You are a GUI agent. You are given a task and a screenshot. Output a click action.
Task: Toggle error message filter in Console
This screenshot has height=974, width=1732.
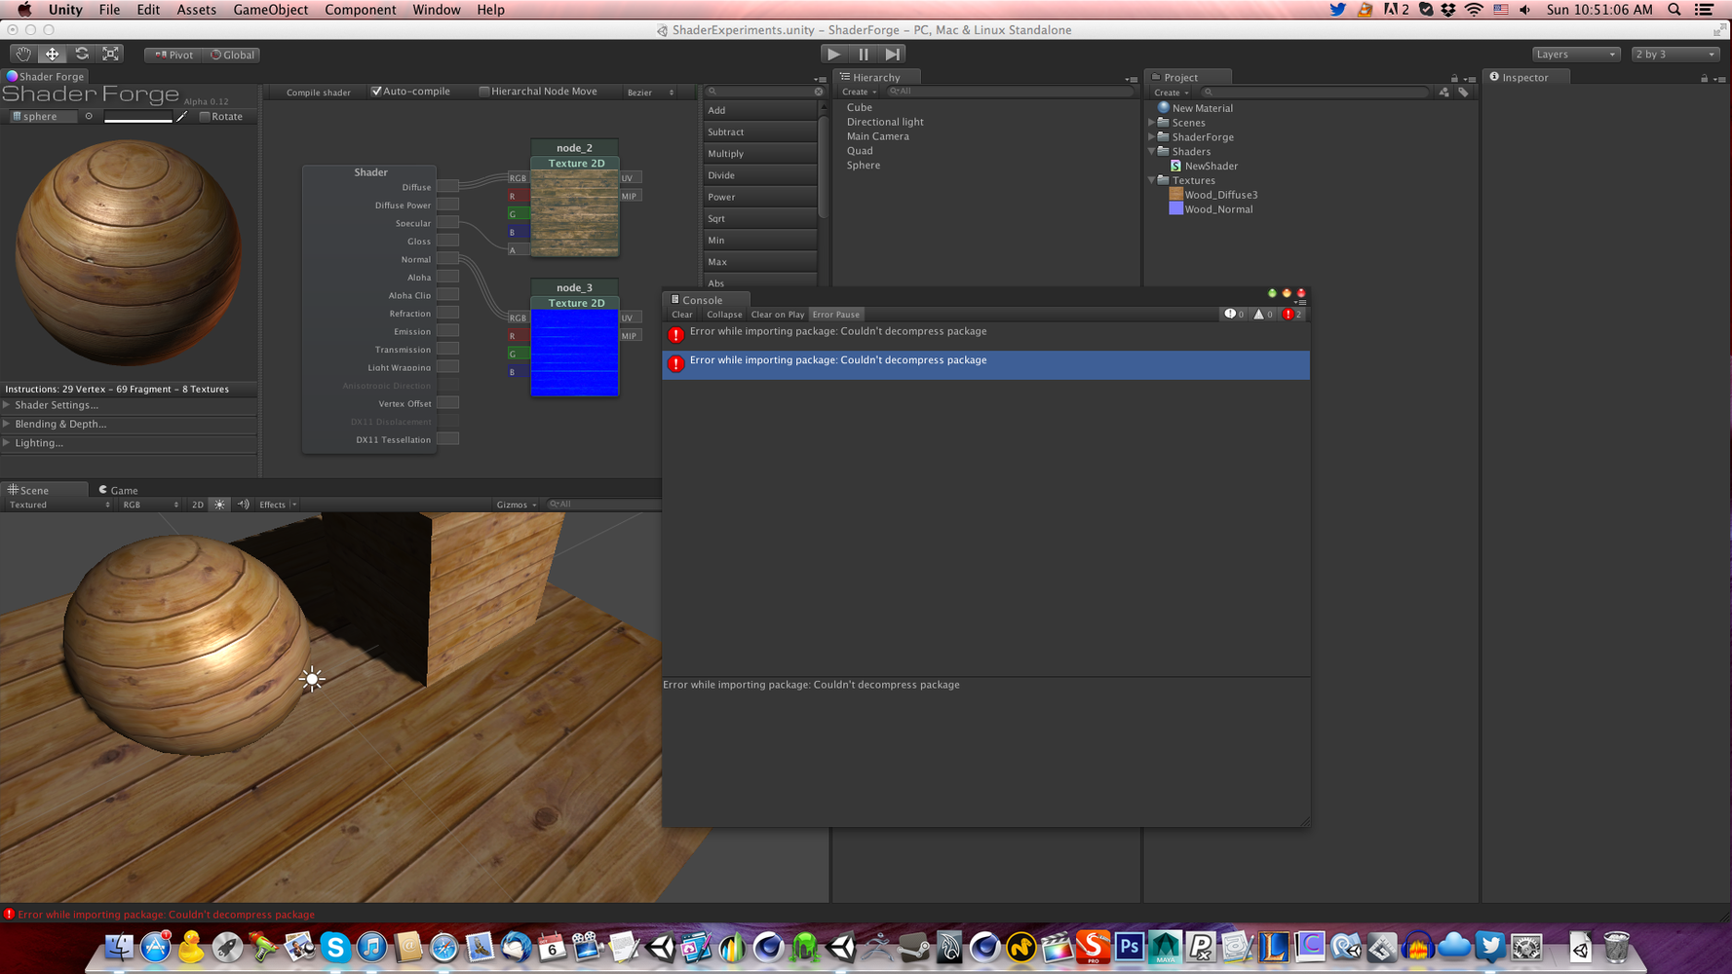pyautogui.click(x=1292, y=315)
